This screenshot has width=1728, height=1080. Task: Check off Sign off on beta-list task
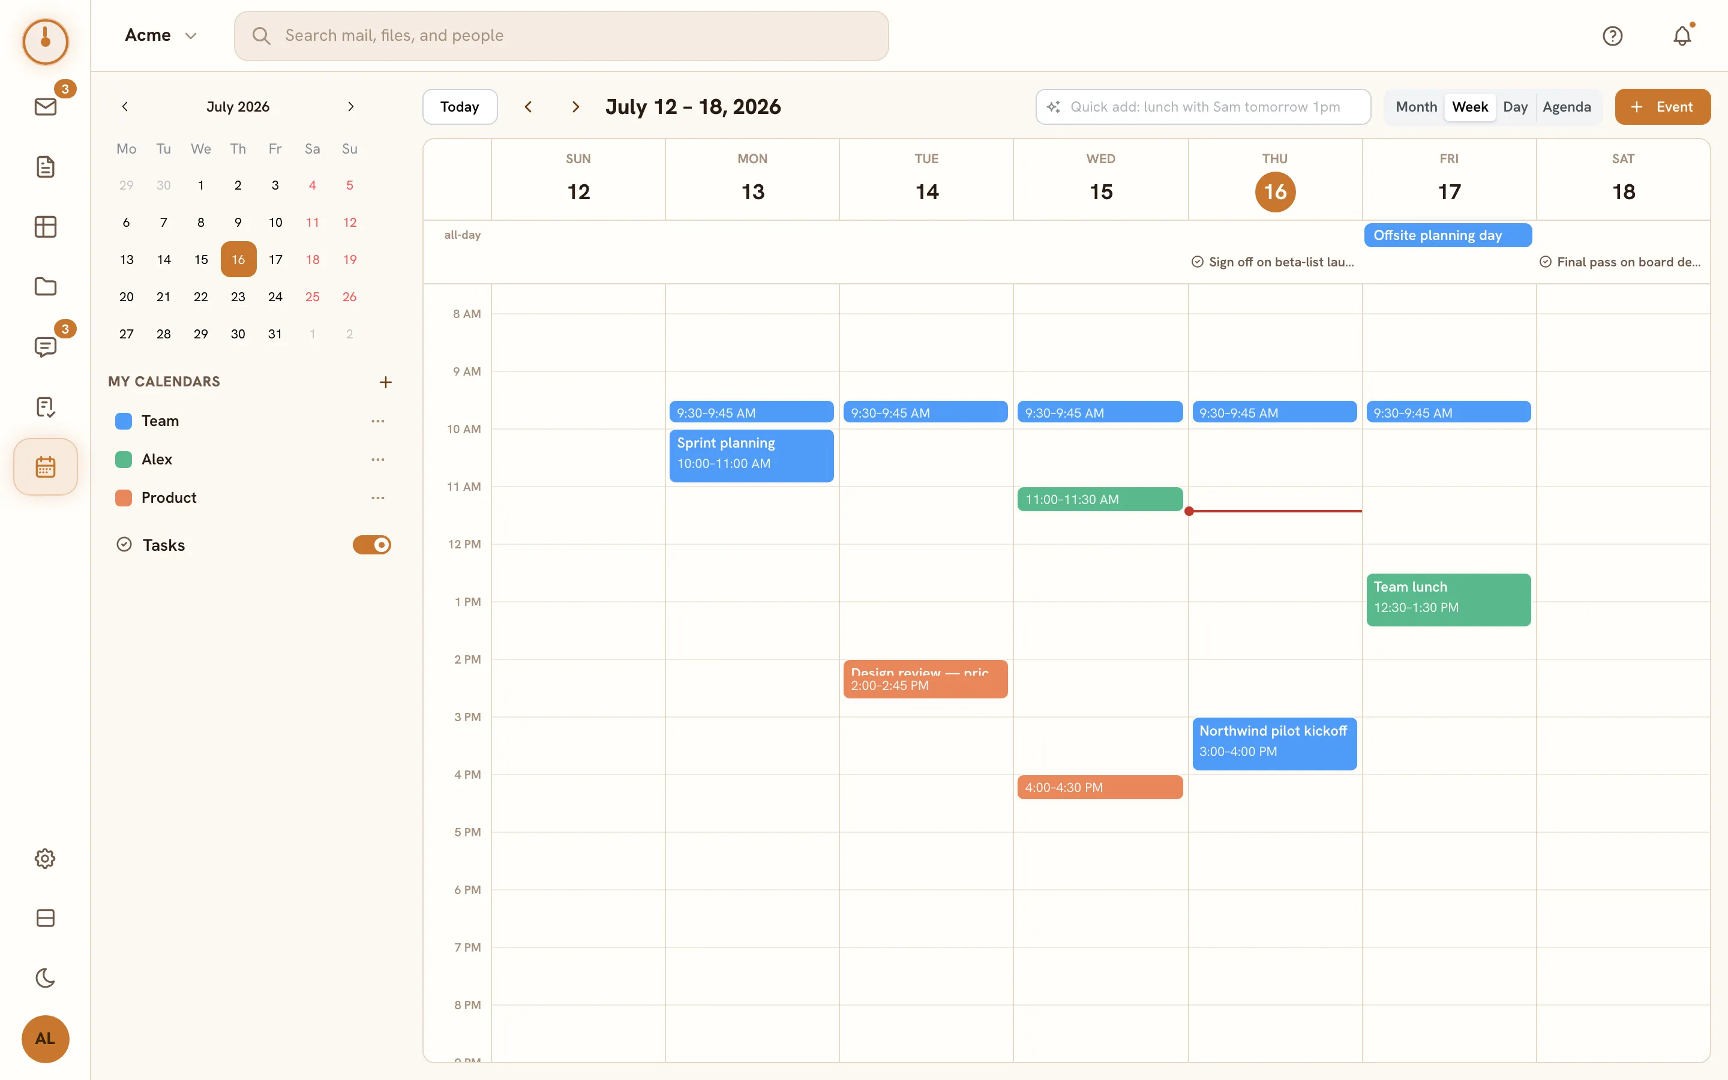coord(1198,262)
